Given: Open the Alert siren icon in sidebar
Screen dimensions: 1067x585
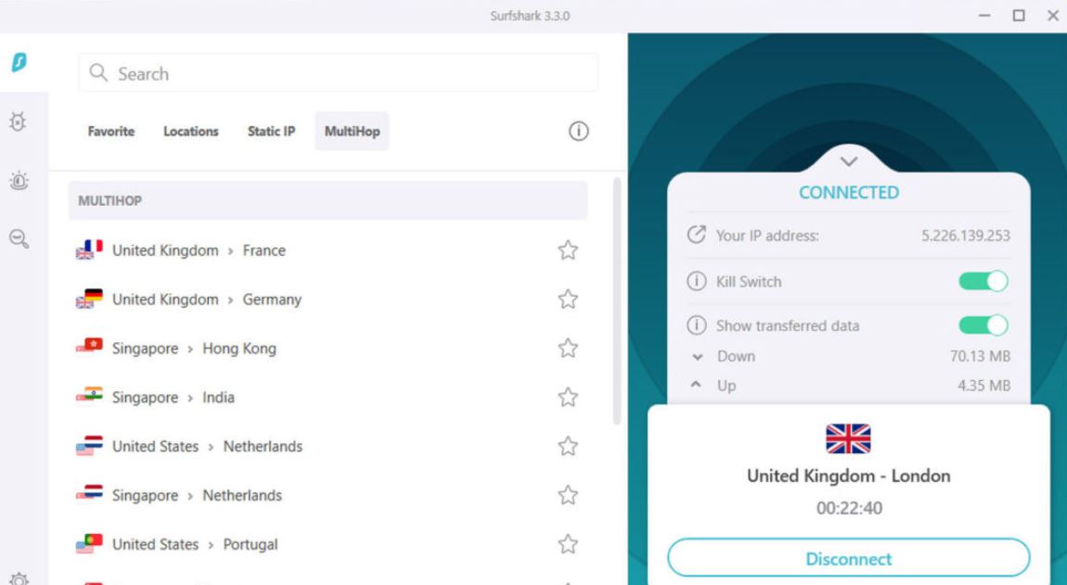Looking at the screenshot, I should (x=19, y=180).
